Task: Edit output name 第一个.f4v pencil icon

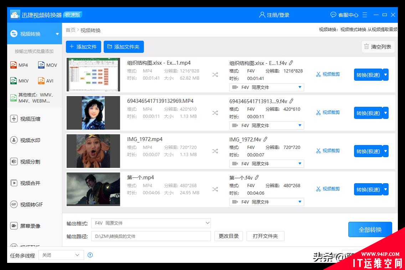Action: pos(257,177)
